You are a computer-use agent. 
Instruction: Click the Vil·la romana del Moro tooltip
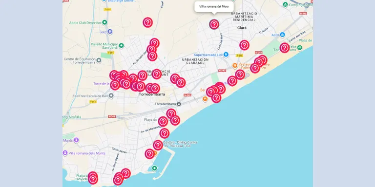[214, 6]
